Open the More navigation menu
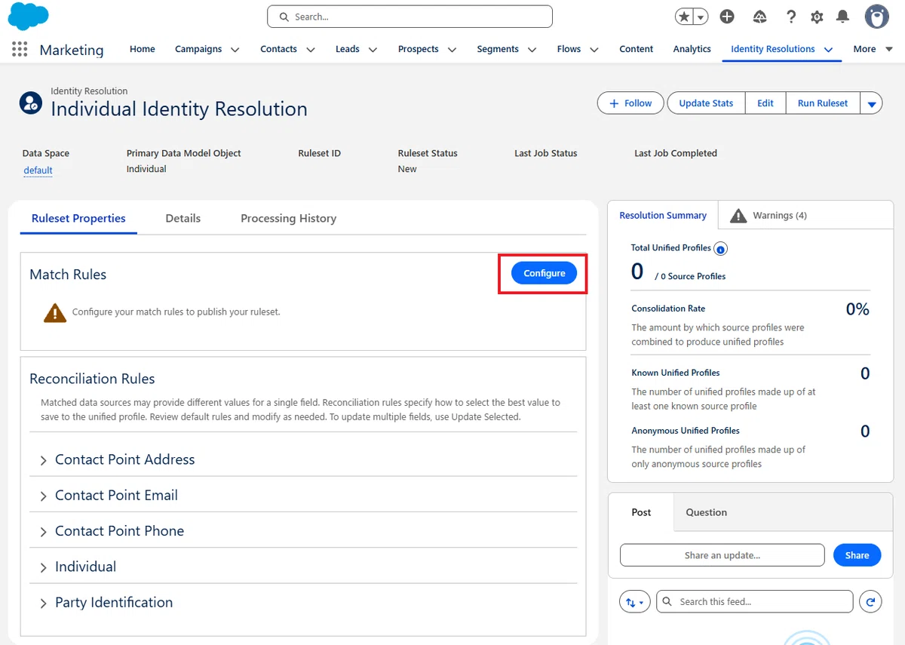905x645 pixels. [873, 49]
